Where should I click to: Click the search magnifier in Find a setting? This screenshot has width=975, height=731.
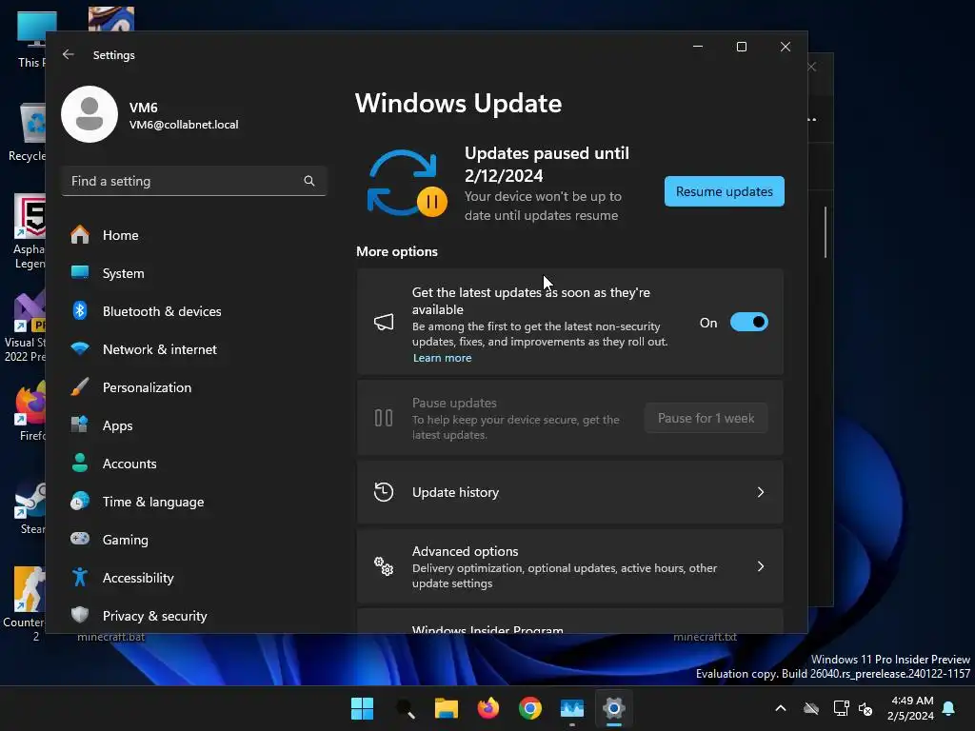pos(309,181)
